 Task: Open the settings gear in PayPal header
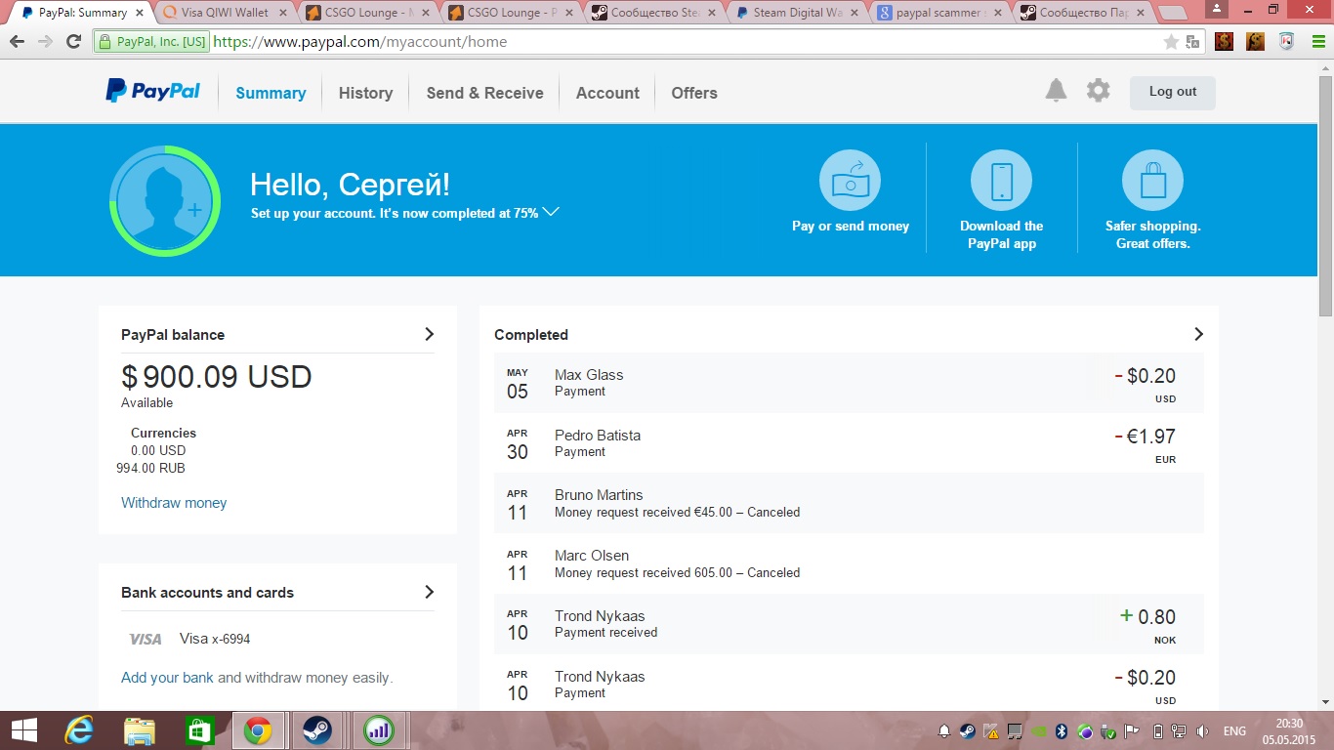click(x=1099, y=91)
